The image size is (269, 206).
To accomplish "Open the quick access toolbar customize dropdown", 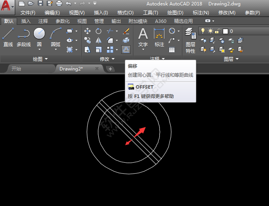I will point(95,3).
